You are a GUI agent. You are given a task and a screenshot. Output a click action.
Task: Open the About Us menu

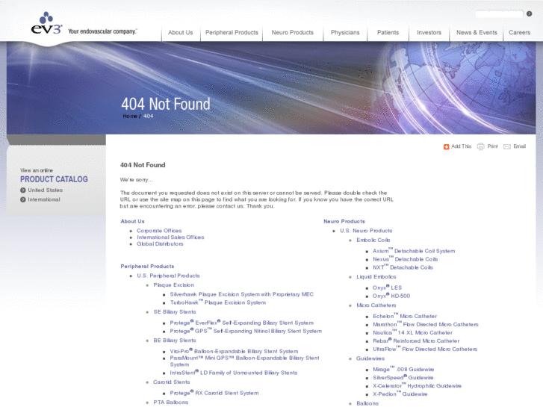(181, 33)
